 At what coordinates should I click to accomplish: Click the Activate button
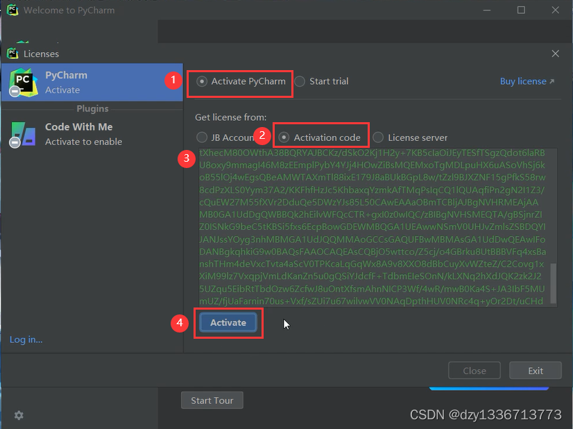coord(228,323)
